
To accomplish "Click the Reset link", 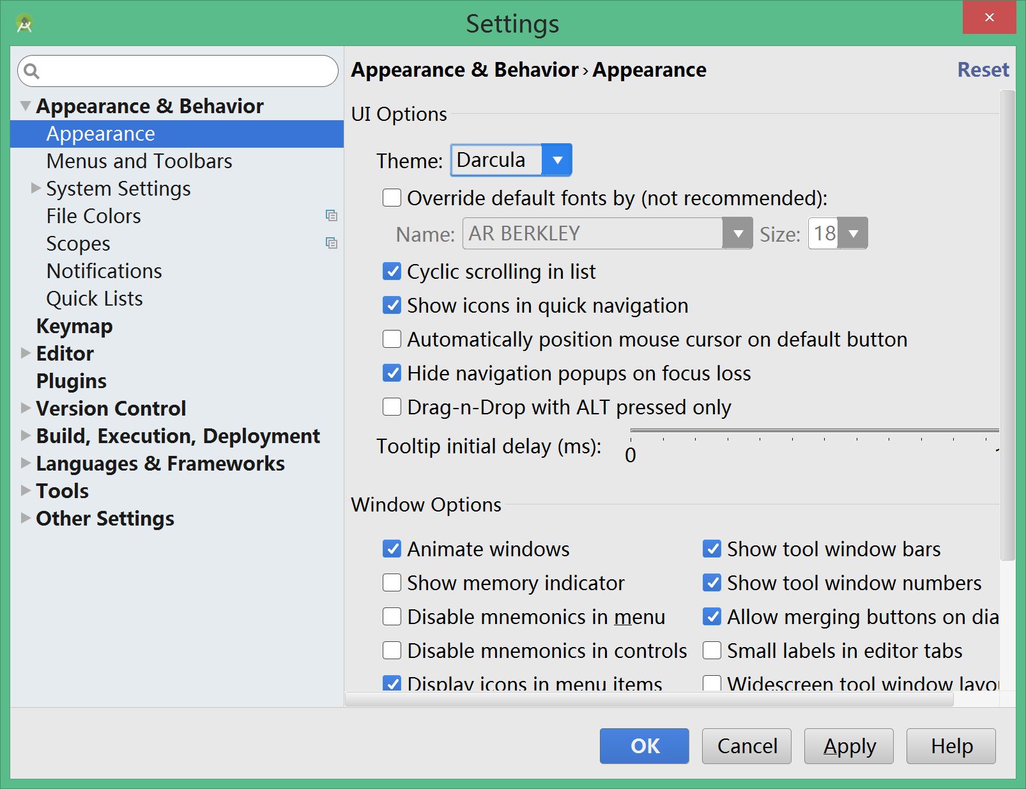I will [x=983, y=70].
